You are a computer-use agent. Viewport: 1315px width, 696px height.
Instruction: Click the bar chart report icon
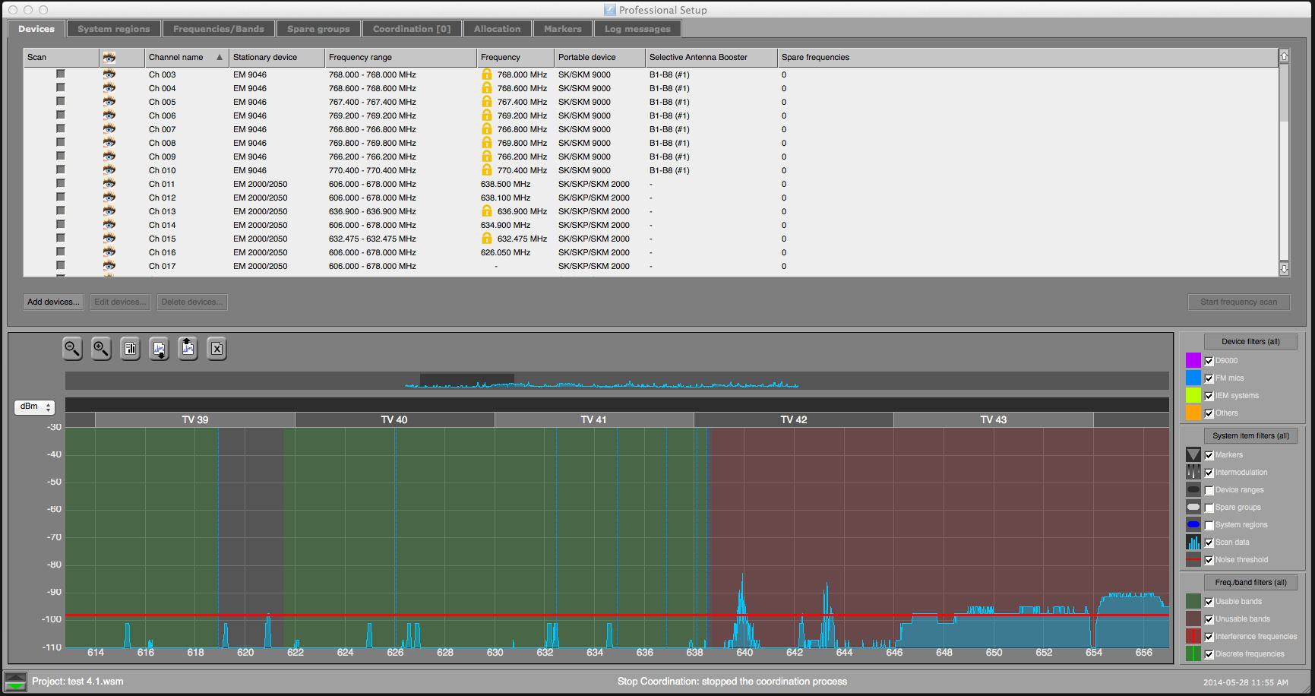point(131,349)
